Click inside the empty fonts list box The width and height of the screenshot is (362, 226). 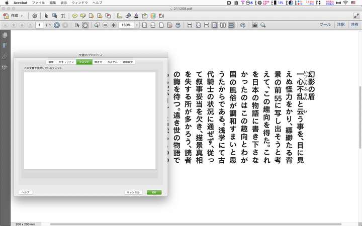[90, 121]
